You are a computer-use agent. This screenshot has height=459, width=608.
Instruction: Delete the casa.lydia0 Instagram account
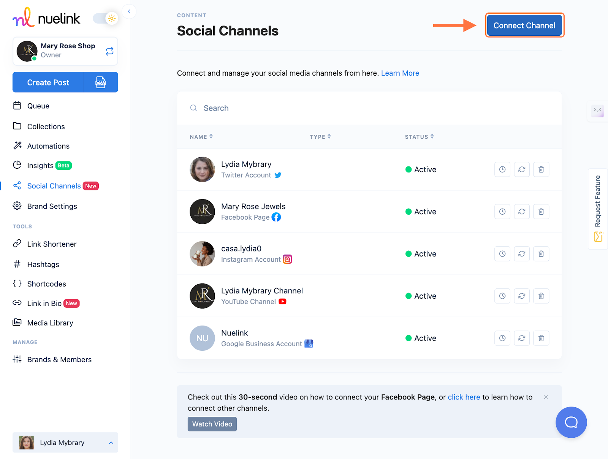point(541,254)
